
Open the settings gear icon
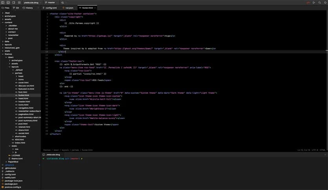click(x=324, y=2)
